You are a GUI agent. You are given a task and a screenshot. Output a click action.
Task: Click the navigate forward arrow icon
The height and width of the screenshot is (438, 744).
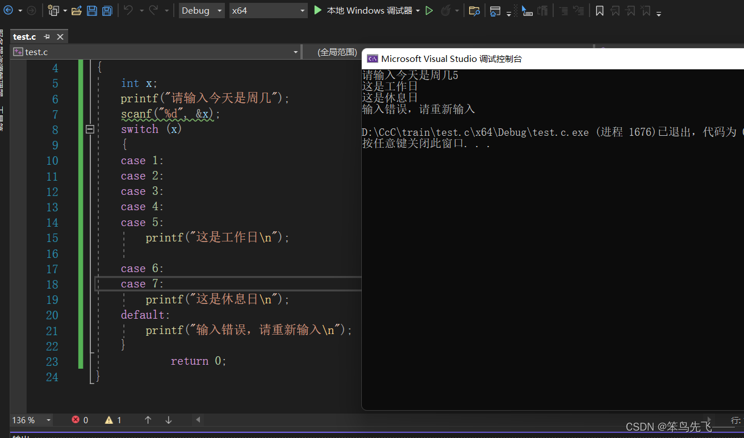coord(32,10)
